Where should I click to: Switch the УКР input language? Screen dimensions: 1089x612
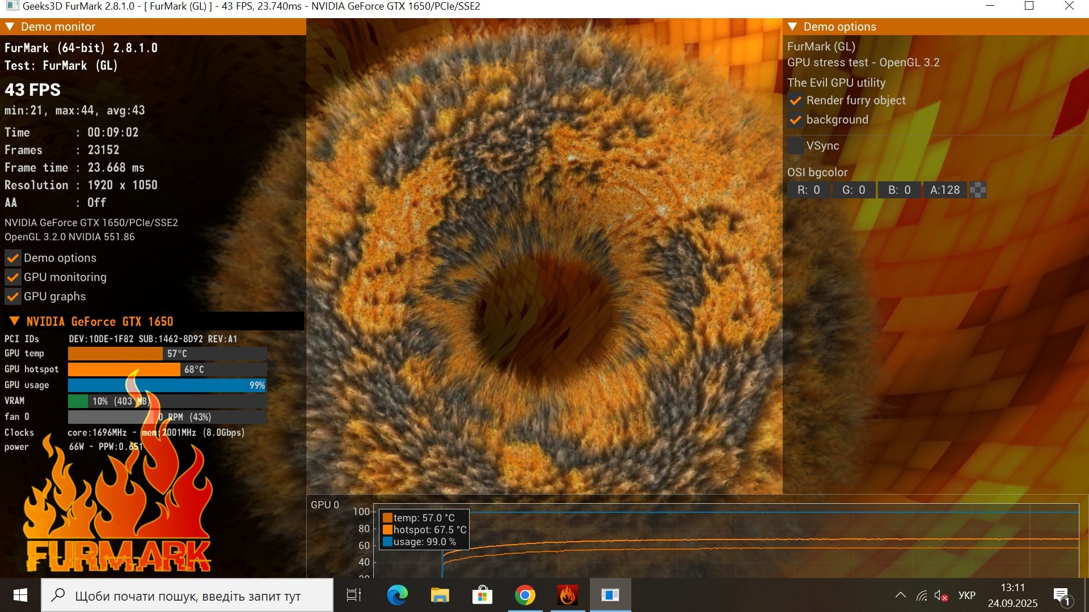[x=966, y=596]
